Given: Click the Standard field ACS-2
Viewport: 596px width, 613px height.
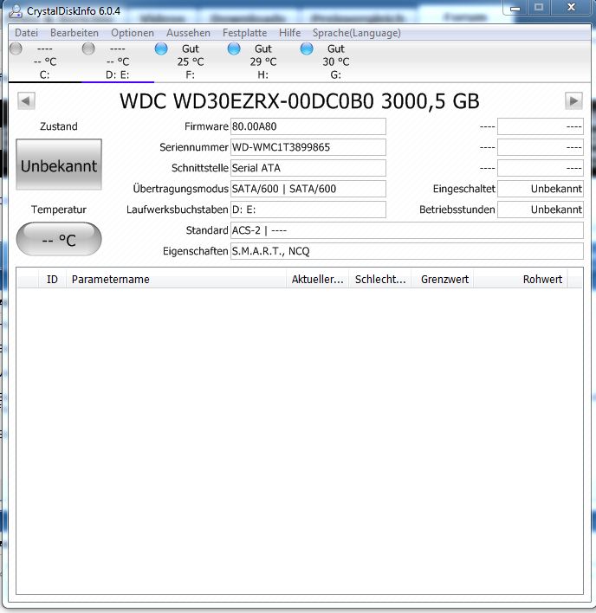Looking at the screenshot, I should (407, 230).
